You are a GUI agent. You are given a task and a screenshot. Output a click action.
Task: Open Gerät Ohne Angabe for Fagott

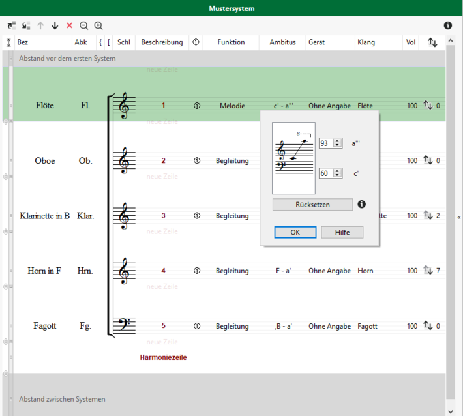[x=329, y=326]
